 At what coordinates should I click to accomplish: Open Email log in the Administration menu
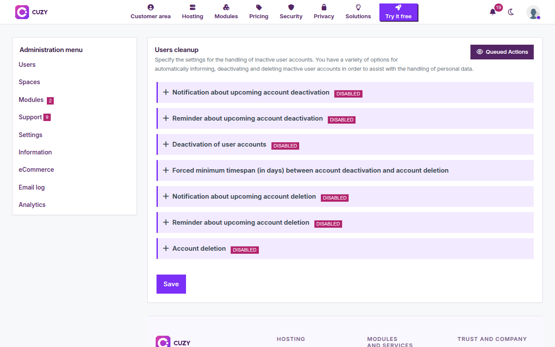(32, 187)
